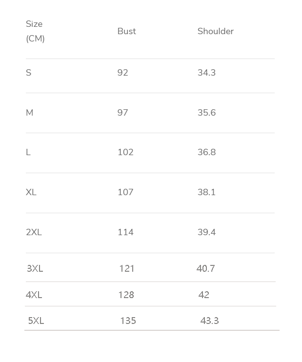Image resolution: width=302 pixels, height=362 pixels.
Task: Click shoulder value 38.1
Action: coord(206,192)
